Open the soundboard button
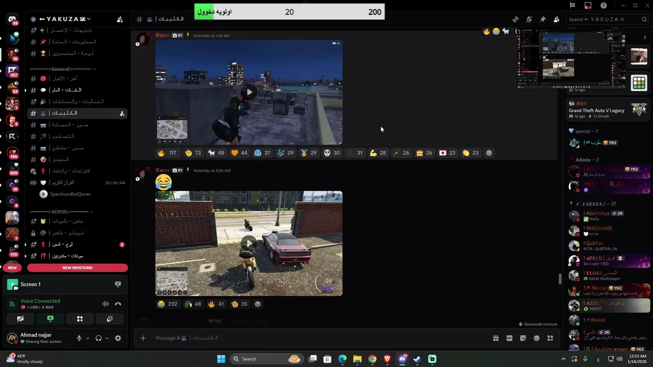The width and height of the screenshot is (653, 367). pyautogui.click(x=109, y=319)
